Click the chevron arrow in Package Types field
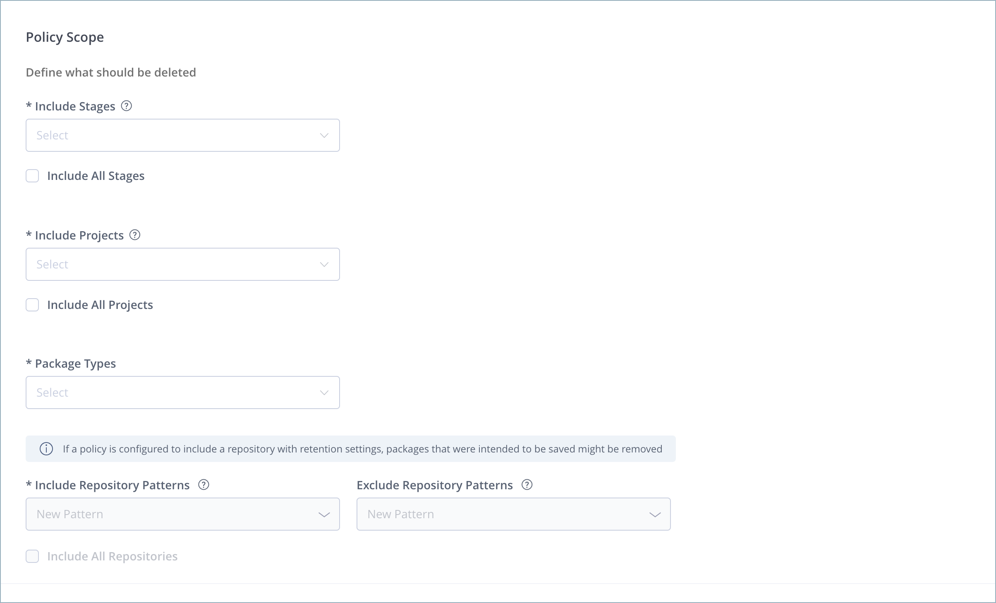 click(x=324, y=392)
